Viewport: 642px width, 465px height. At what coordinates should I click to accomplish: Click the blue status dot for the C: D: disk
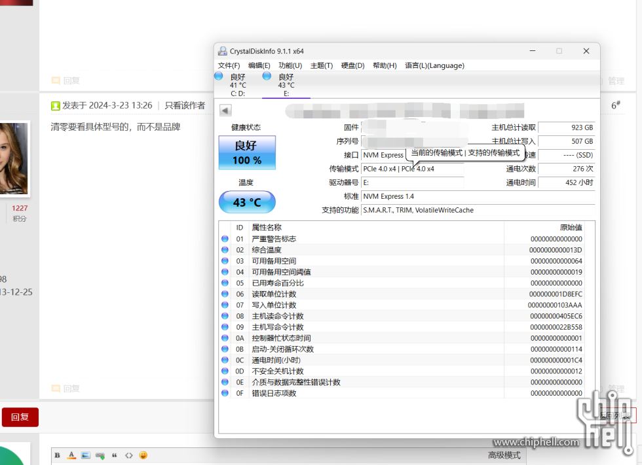219,76
